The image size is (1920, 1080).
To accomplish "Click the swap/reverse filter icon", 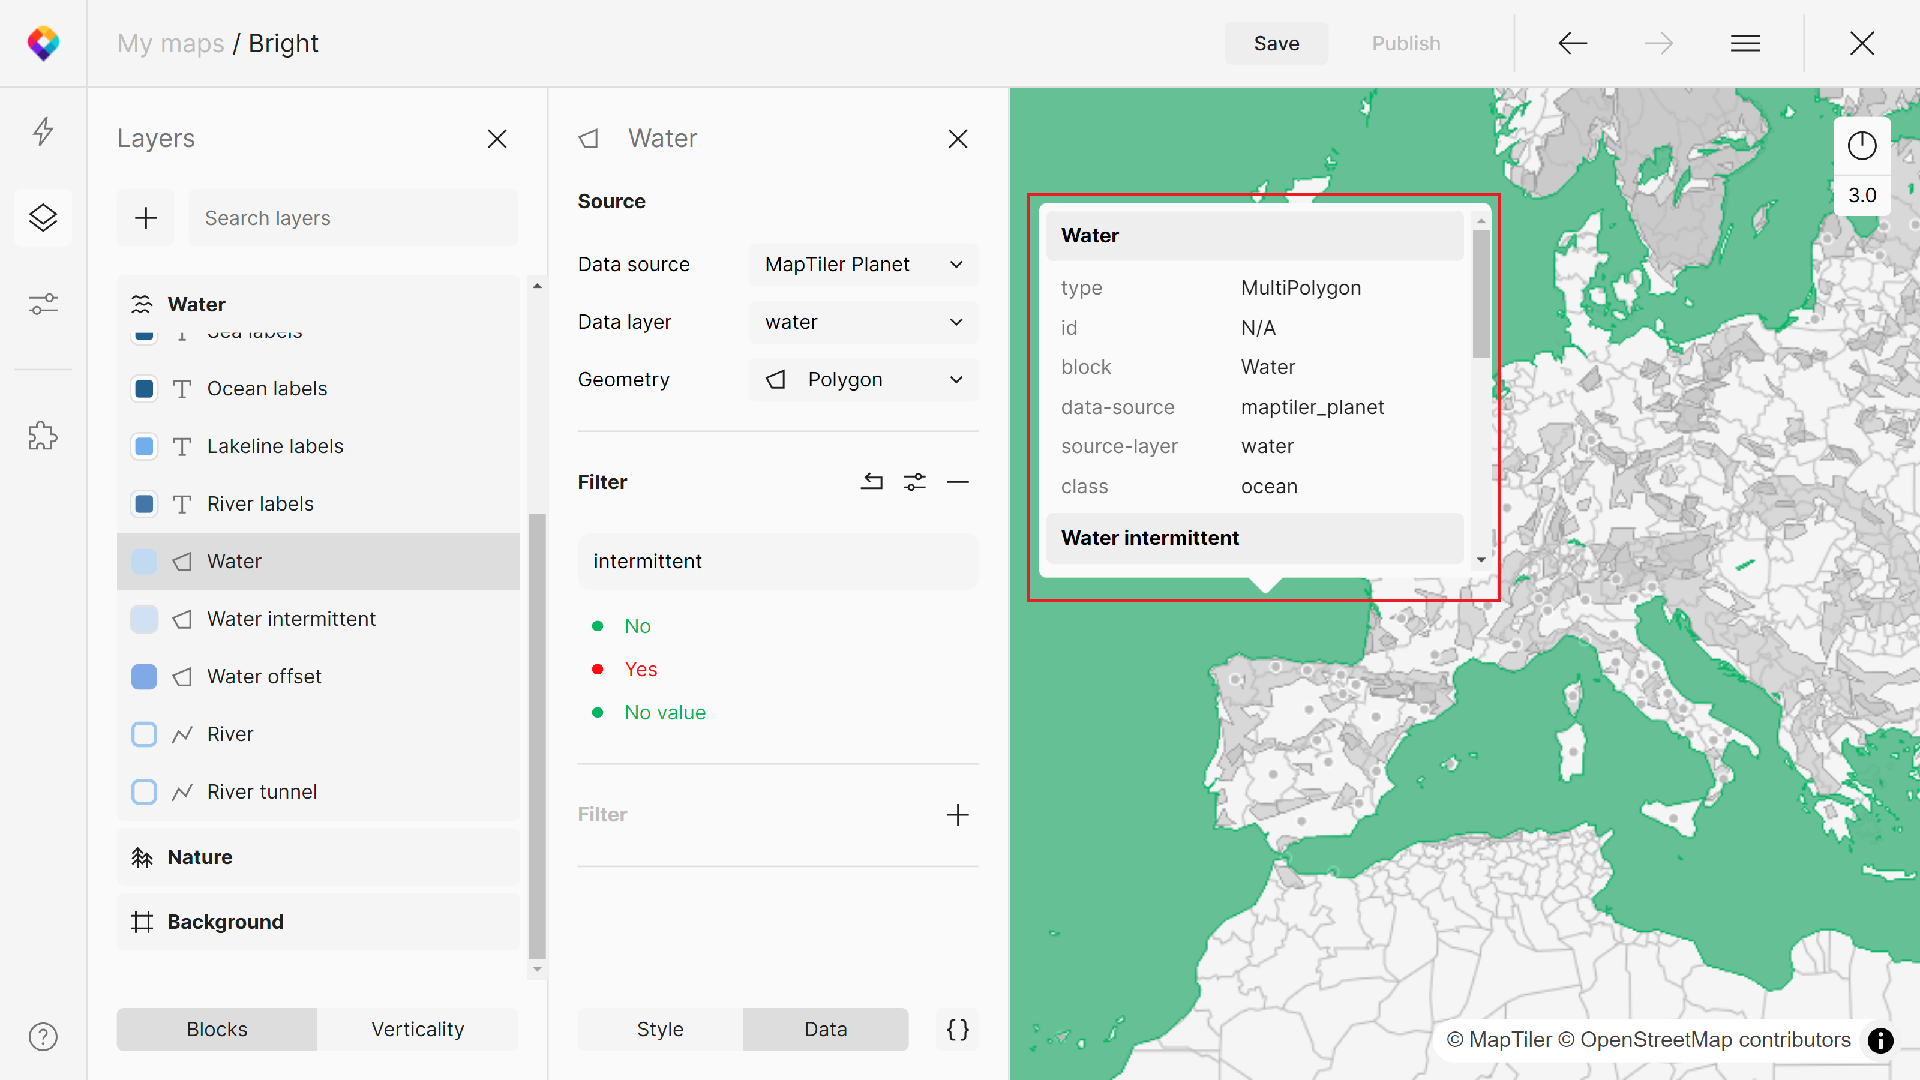I will click(x=872, y=481).
